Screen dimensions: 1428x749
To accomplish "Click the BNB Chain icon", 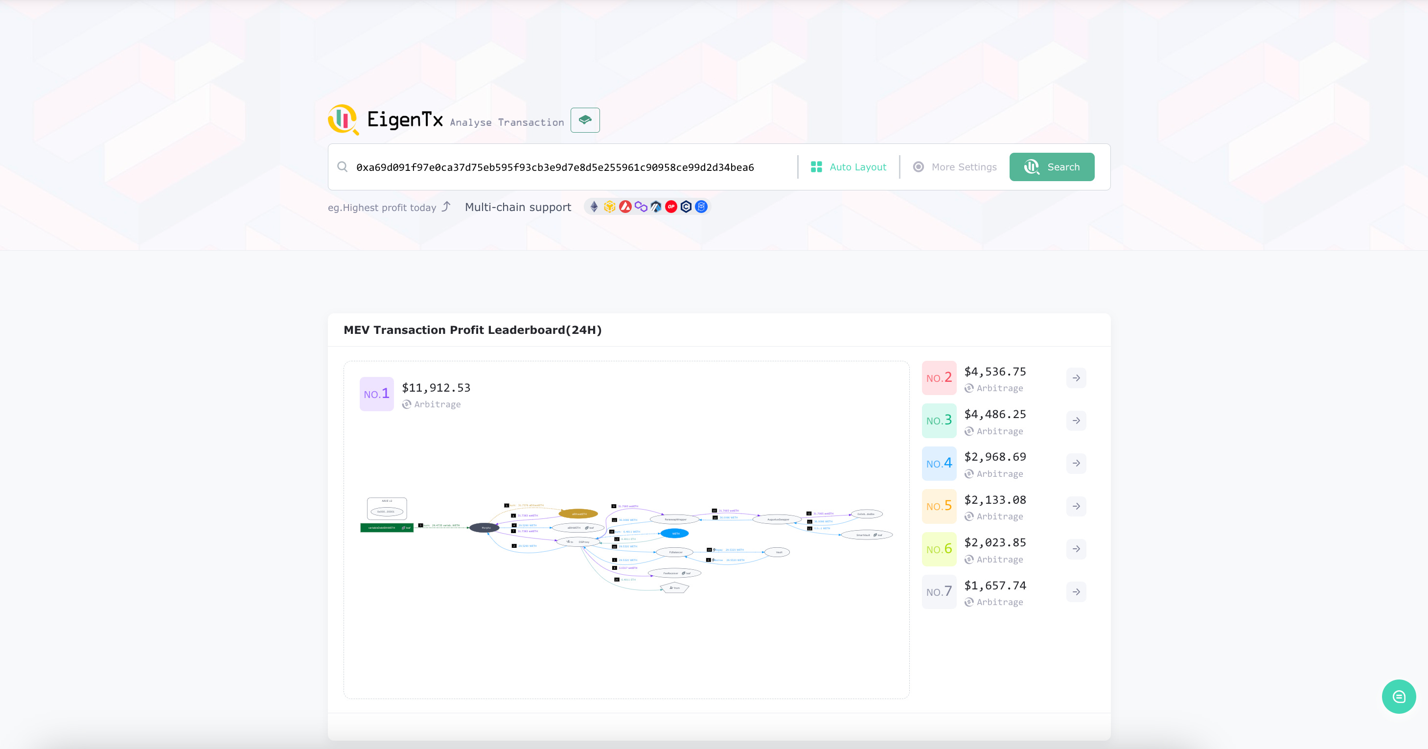I will [609, 207].
